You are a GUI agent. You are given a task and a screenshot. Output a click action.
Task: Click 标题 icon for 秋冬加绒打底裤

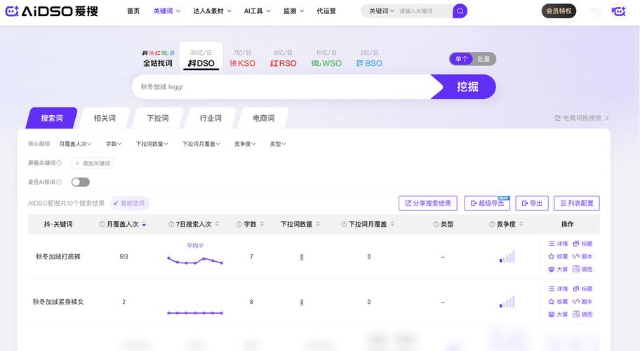coord(582,244)
